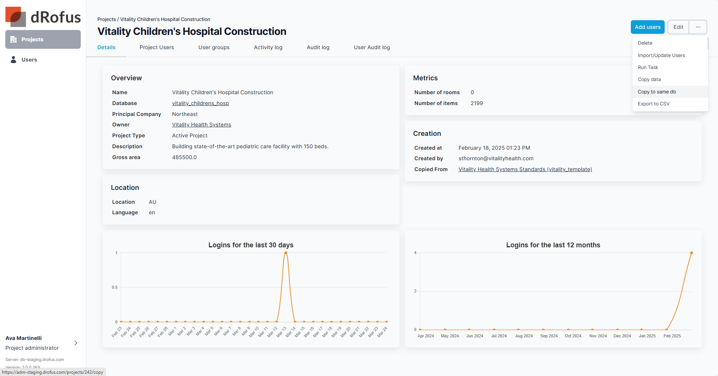Click Run Task in the dropdown

pyautogui.click(x=648, y=68)
